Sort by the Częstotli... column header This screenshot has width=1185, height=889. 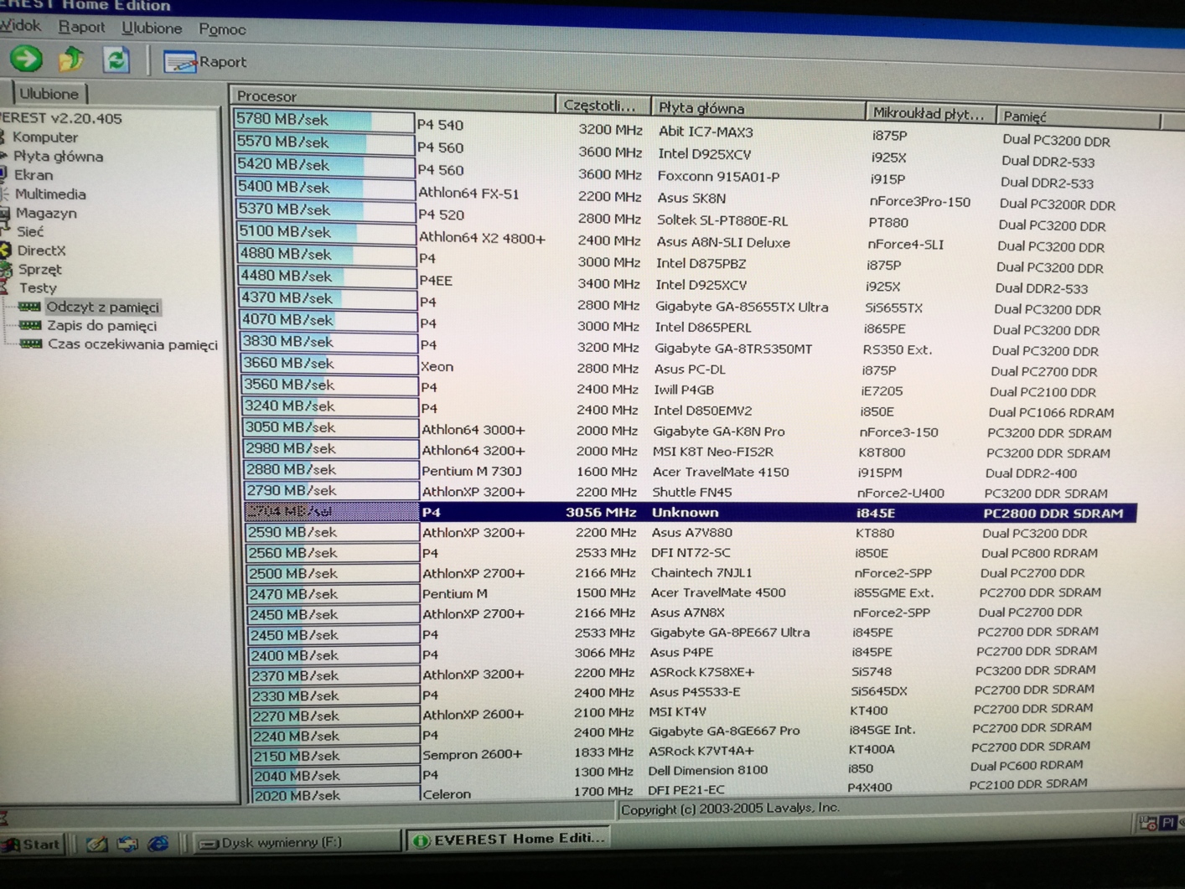coord(603,106)
